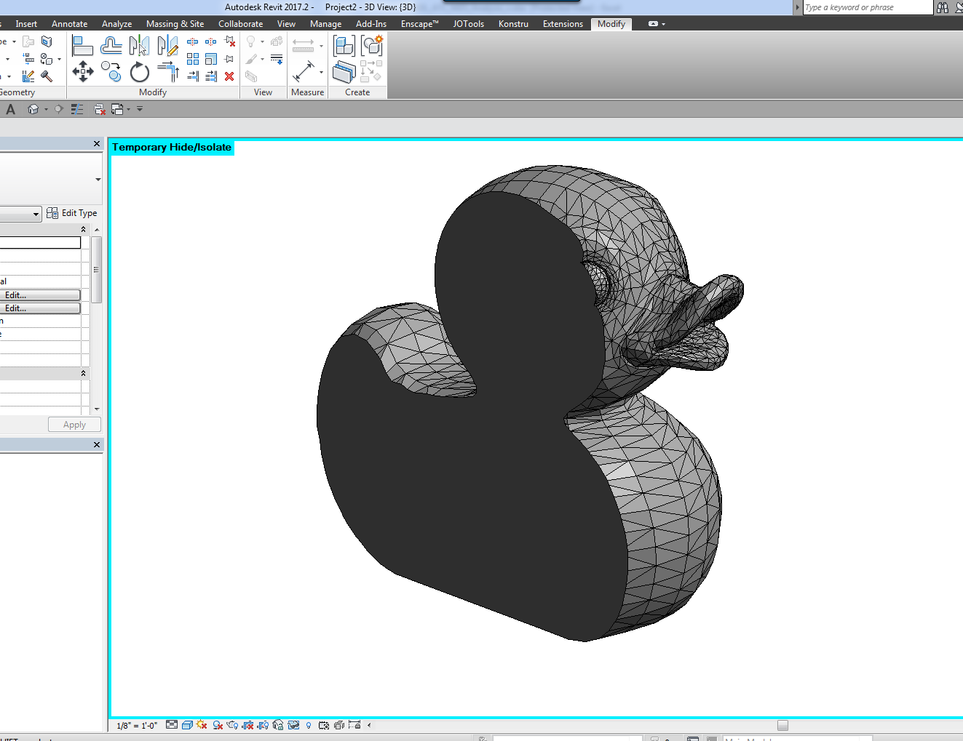Image resolution: width=963 pixels, height=741 pixels.
Task: Click the Pin tool
Action: pyautogui.click(x=230, y=59)
